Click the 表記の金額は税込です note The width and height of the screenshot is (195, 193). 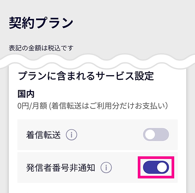click(x=41, y=48)
